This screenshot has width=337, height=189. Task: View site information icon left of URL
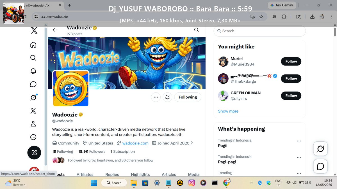[x=36, y=17]
